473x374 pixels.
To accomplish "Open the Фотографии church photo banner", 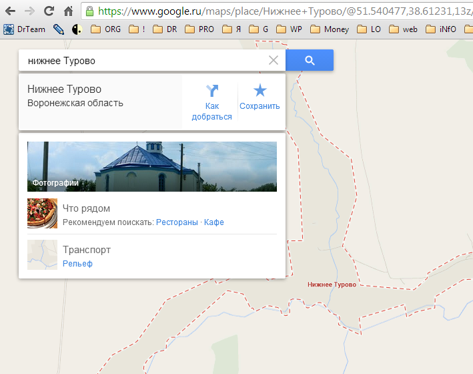I will point(152,166).
